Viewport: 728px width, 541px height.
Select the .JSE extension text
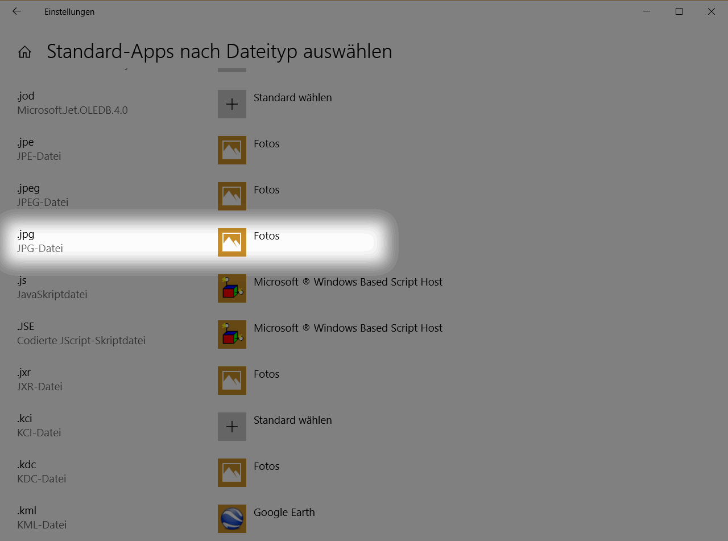coord(26,326)
